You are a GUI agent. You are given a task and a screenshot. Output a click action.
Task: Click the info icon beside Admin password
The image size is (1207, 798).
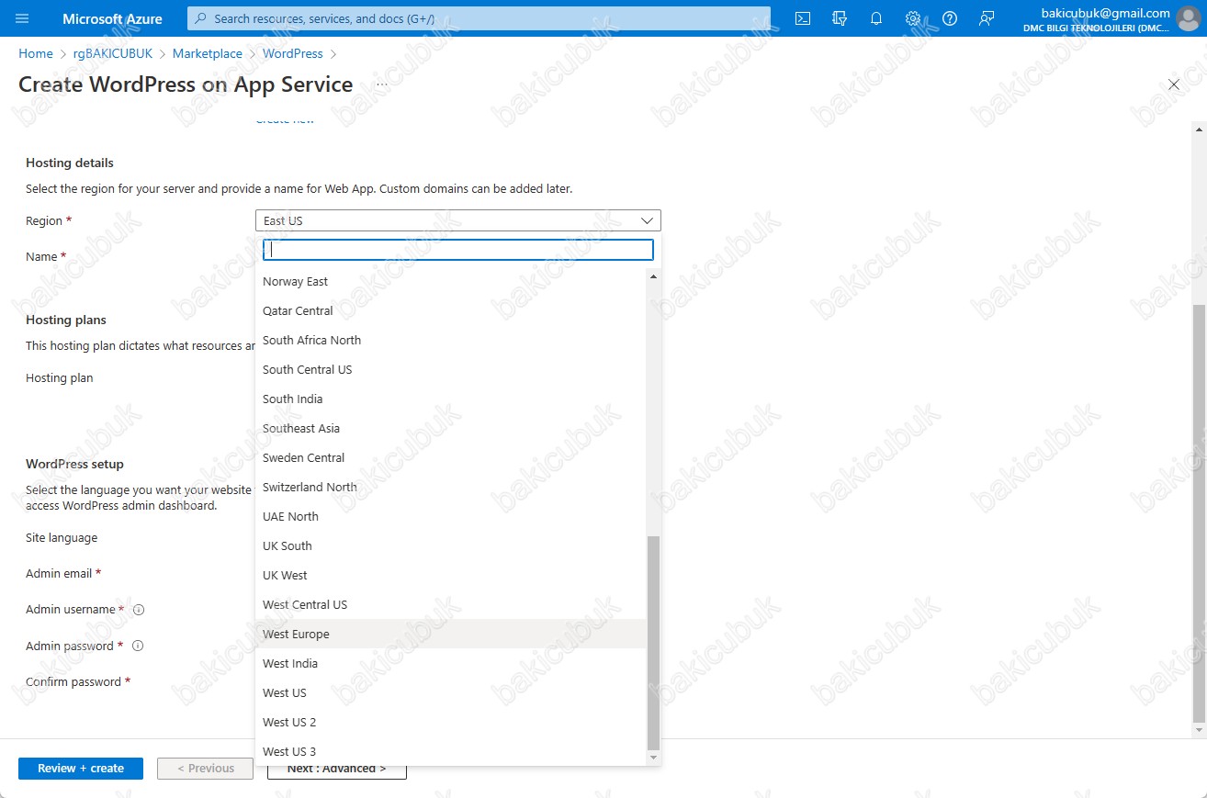click(x=138, y=646)
